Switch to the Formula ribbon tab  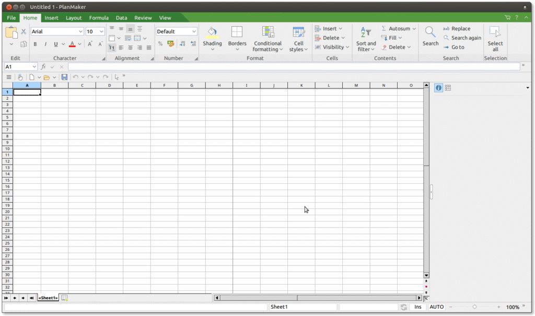tap(99, 18)
